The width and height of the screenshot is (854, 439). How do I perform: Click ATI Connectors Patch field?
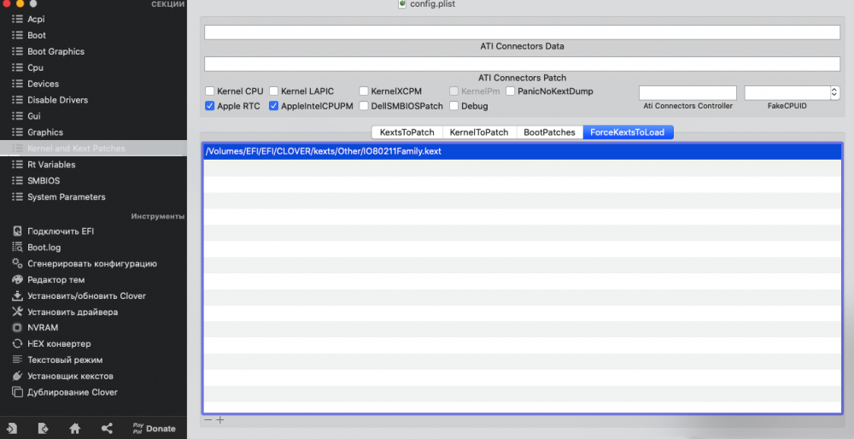523,64
